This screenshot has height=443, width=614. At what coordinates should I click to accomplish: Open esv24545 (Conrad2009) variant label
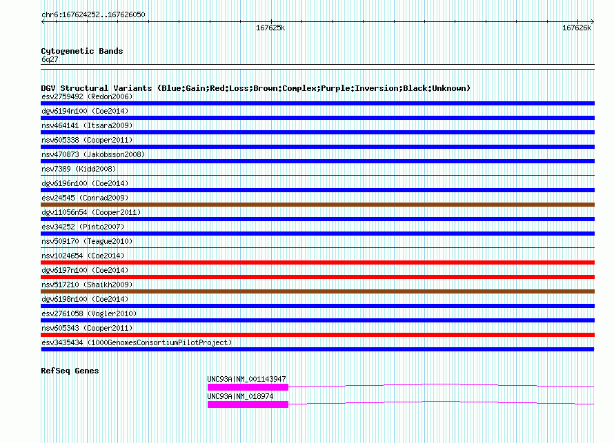[85, 198]
